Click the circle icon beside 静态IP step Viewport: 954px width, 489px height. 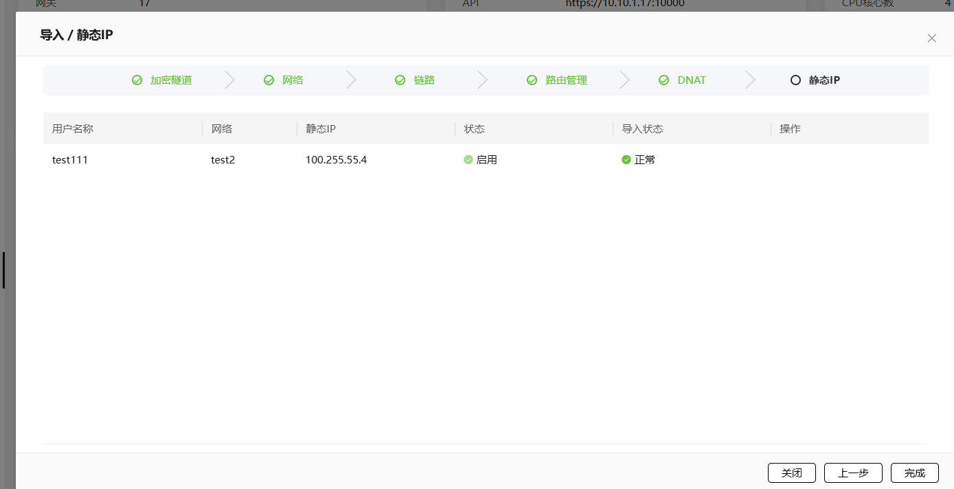795,80
